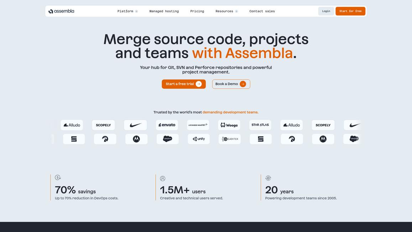Expand the Resources menu dropdown indicator
Viewport: 412px width, 232px height.
(236, 11)
